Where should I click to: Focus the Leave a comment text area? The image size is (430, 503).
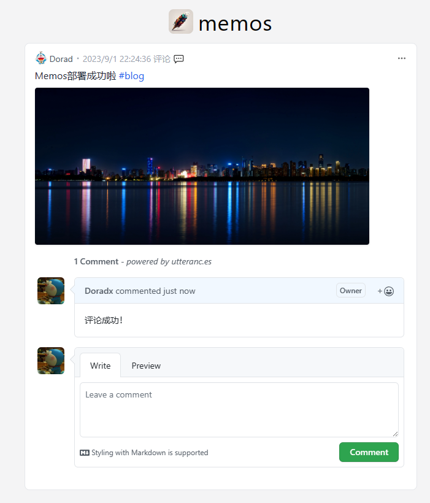click(239, 410)
